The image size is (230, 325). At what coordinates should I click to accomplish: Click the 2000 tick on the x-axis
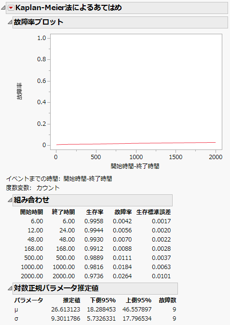[x=216, y=157]
